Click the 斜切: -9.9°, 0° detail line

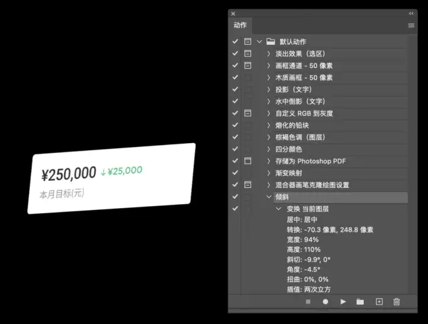point(309,260)
